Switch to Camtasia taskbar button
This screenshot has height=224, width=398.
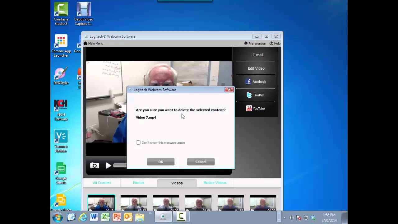pos(181,217)
